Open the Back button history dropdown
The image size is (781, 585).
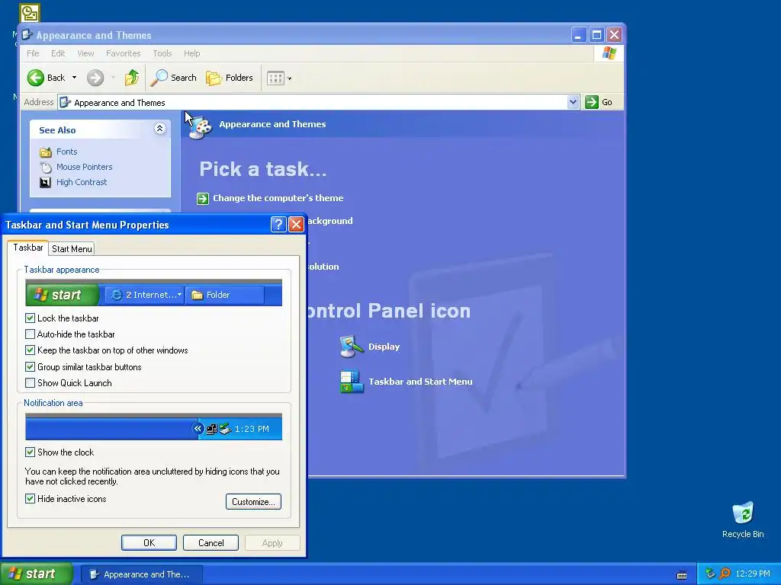click(74, 78)
